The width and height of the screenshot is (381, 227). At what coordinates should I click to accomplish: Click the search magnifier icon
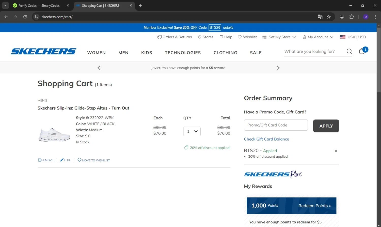tap(349, 51)
